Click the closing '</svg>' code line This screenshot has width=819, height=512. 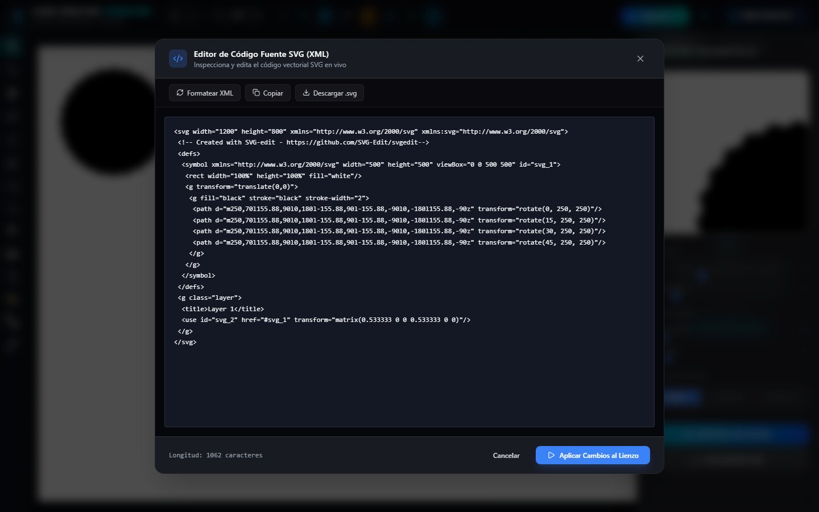(185, 342)
